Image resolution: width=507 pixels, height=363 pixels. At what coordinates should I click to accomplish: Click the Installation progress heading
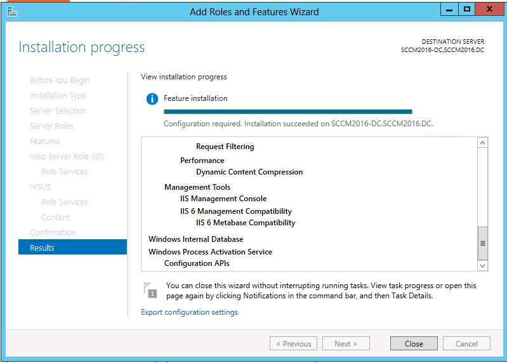[81, 48]
